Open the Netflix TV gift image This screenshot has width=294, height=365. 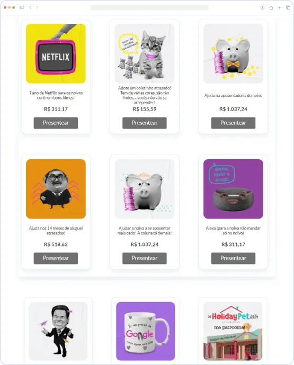click(x=56, y=53)
